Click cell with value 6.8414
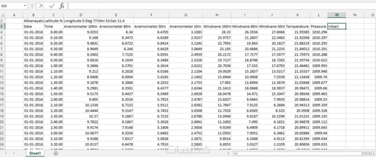This screenshot has width=376, height=157. [151, 43]
